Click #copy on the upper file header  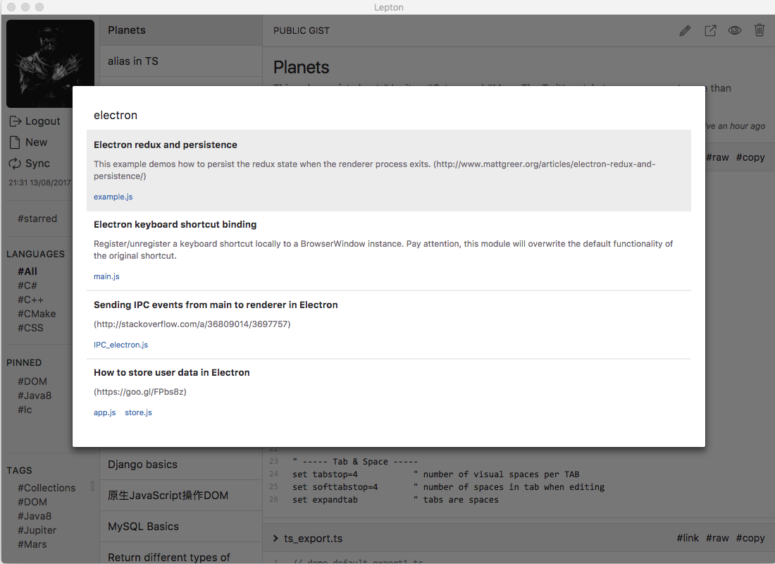coord(750,157)
